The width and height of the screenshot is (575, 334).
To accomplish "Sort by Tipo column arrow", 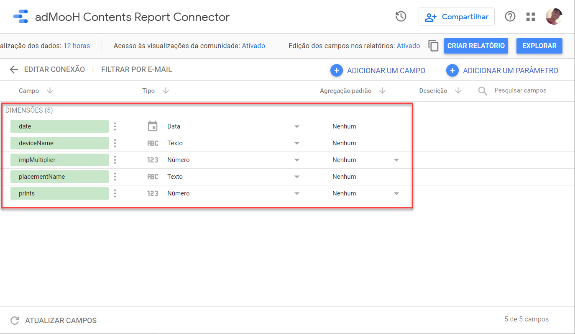I will [166, 91].
